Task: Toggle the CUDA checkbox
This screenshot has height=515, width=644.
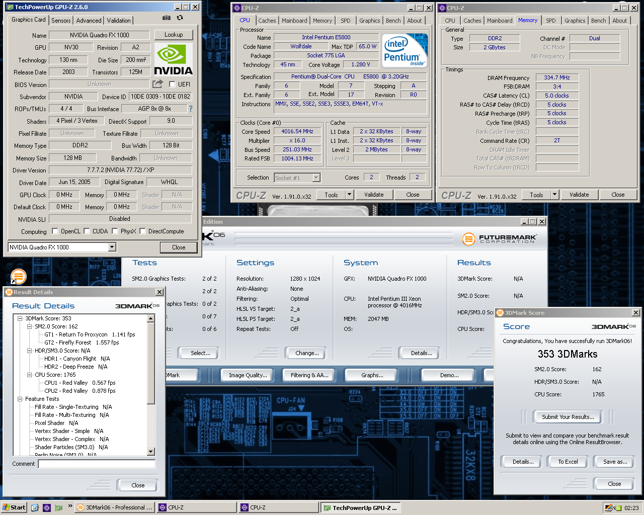Action: [x=87, y=231]
